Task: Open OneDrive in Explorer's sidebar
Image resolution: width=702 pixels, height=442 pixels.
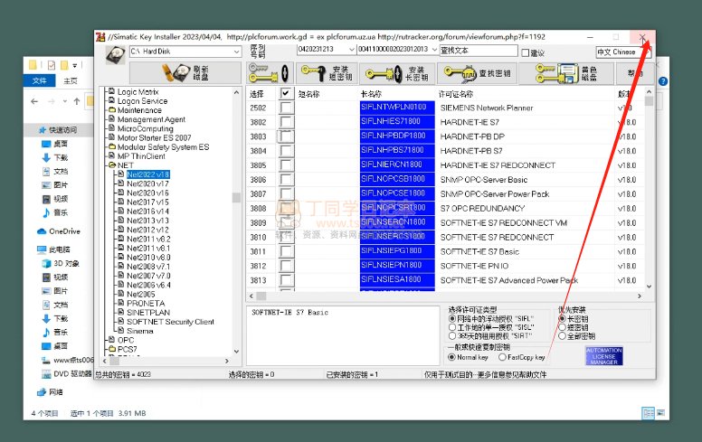Action: pyautogui.click(x=58, y=231)
